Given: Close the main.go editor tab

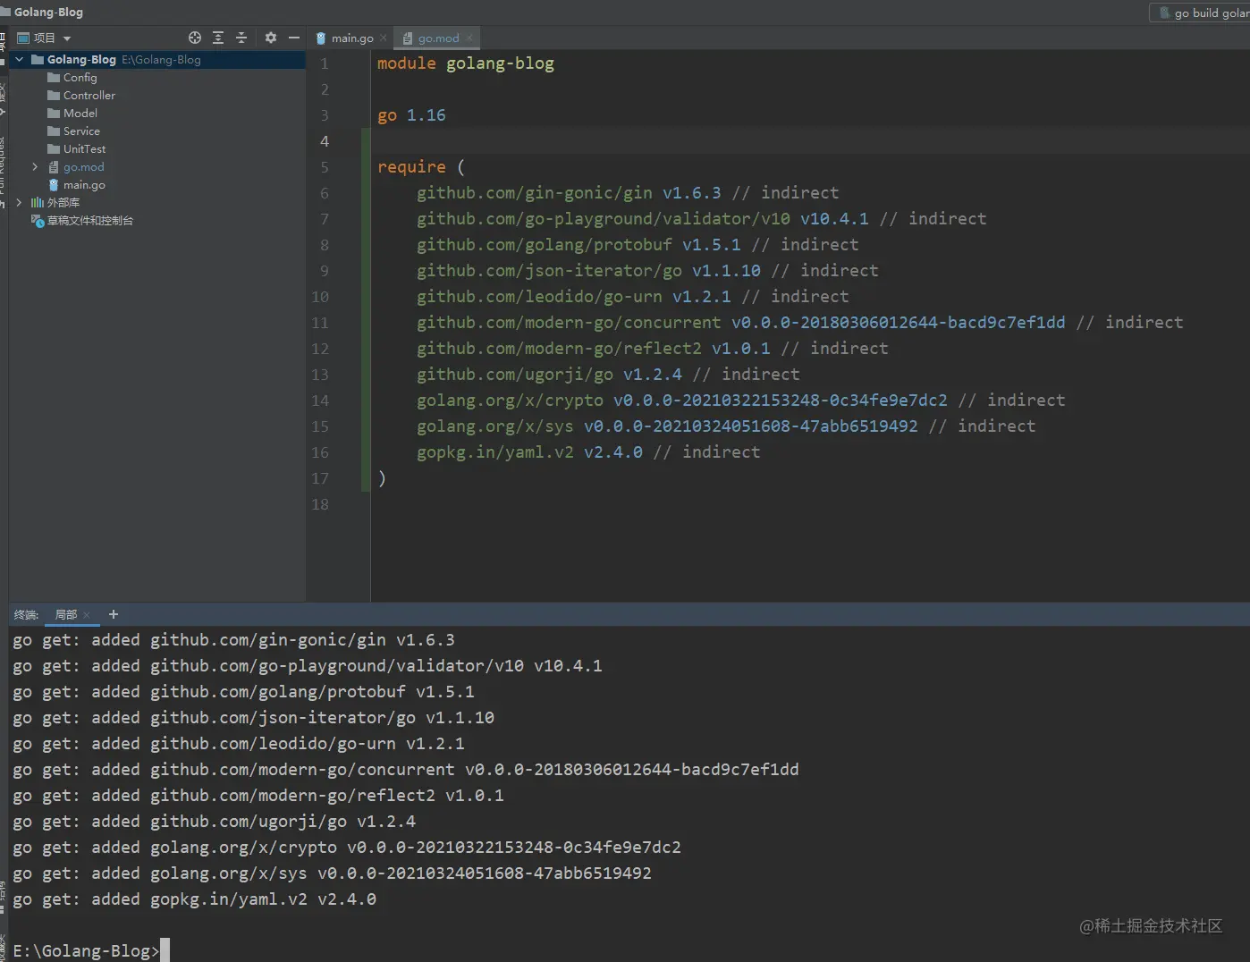Looking at the screenshot, I should click(x=384, y=38).
